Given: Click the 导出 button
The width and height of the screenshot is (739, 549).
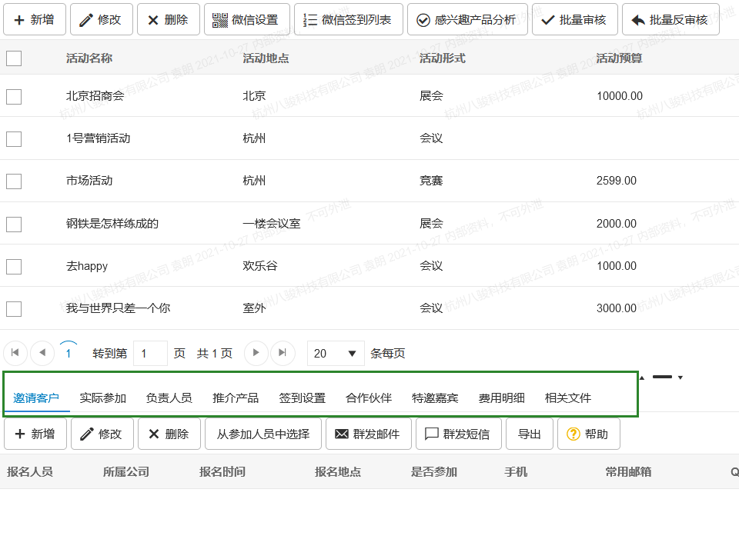Looking at the screenshot, I should (x=529, y=434).
